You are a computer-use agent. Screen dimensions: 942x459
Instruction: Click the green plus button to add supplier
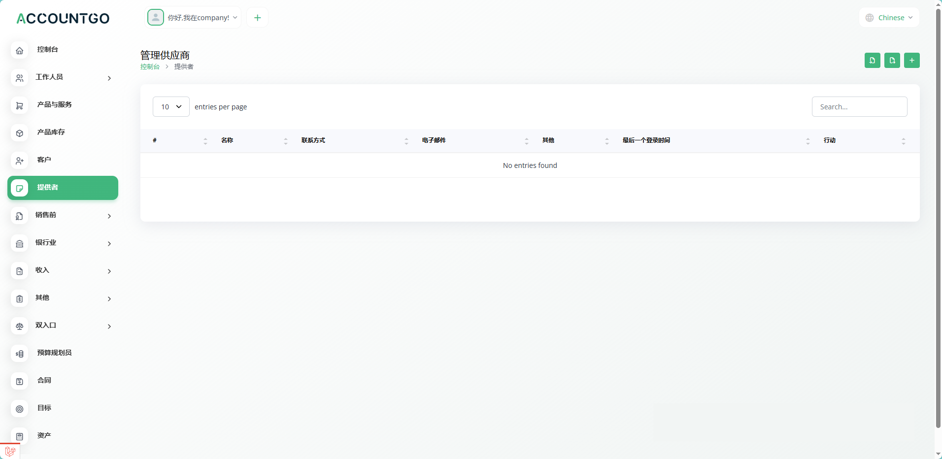(x=911, y=60)
